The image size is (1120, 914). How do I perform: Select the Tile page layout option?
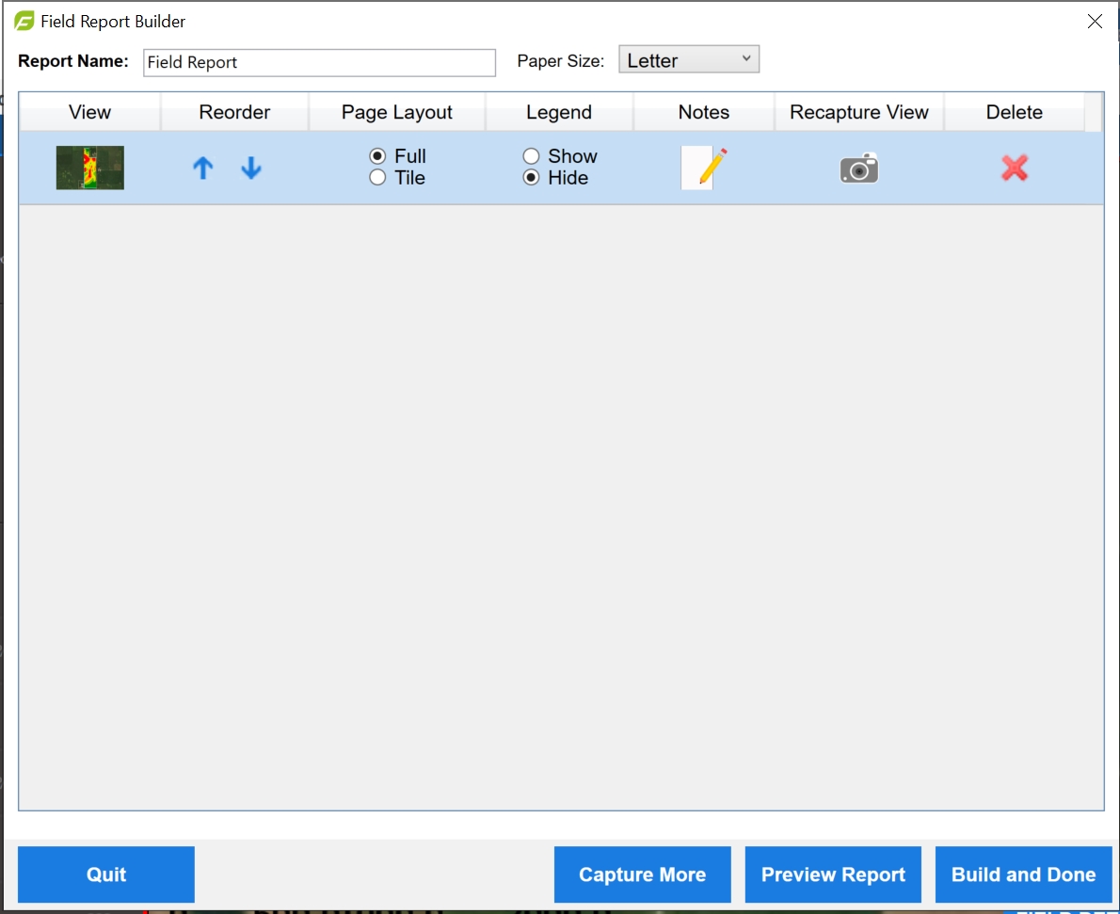click(378, 178)
